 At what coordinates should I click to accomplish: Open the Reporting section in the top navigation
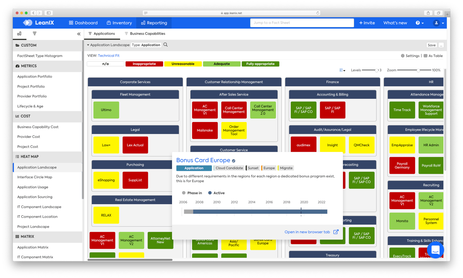(154, 23)
